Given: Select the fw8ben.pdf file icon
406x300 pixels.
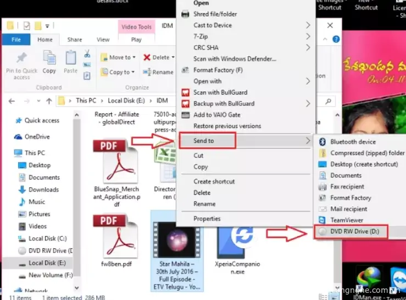Looking at the screenshot, I should (x=116, y=237).
